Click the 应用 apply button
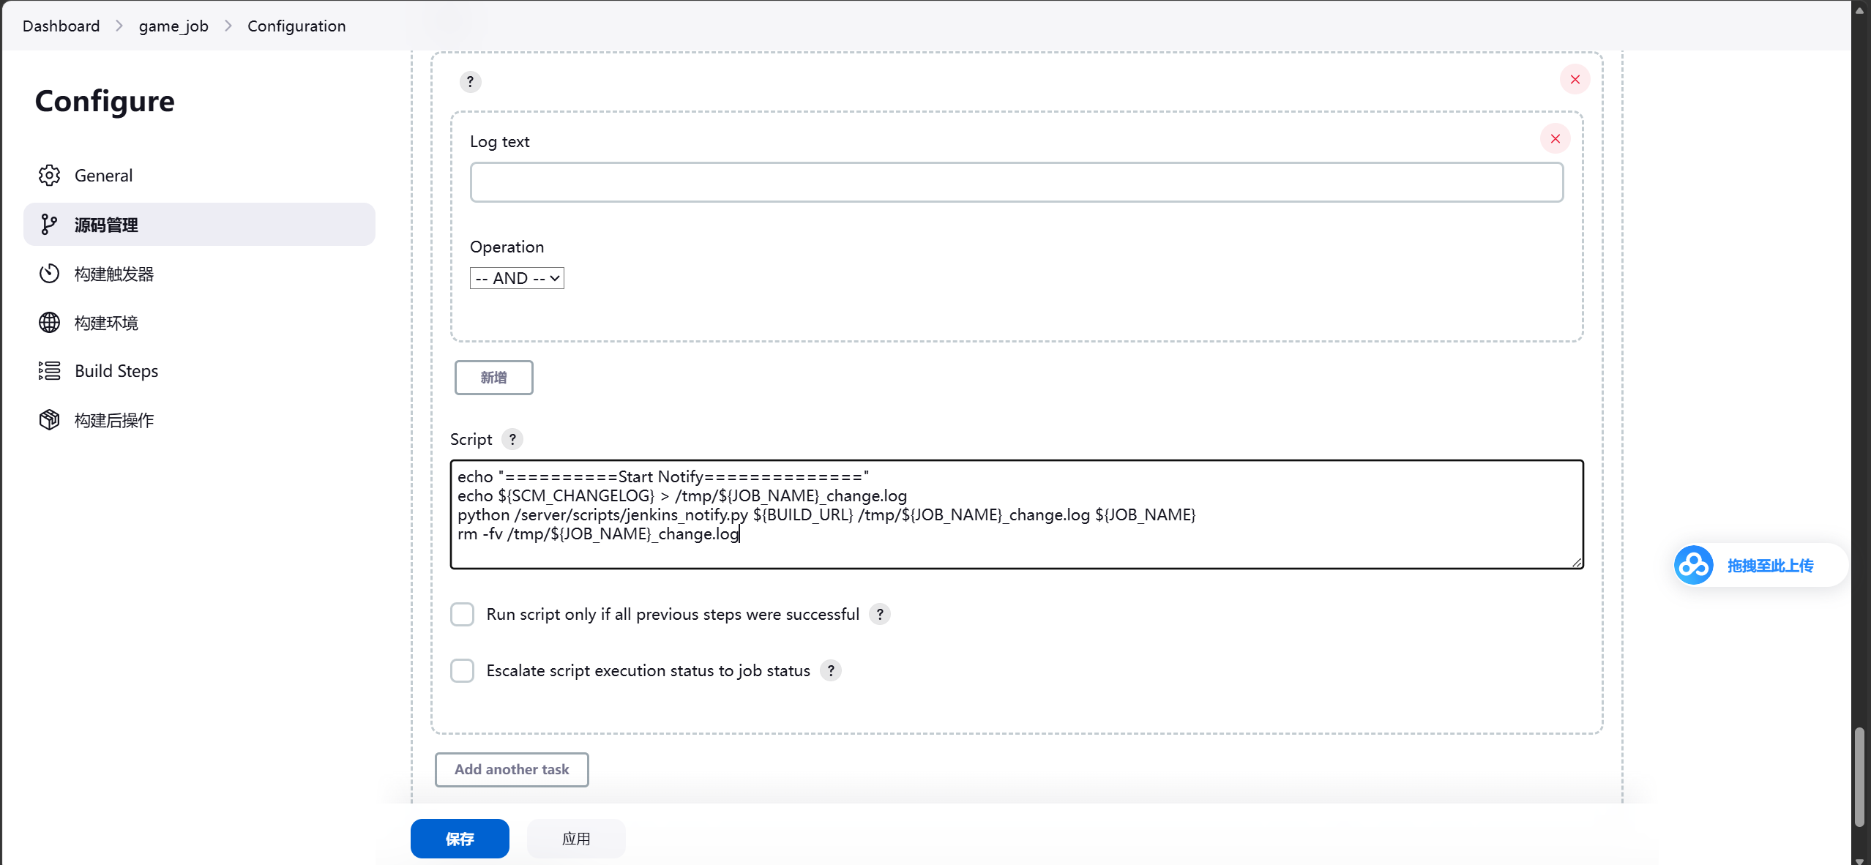 coord(576,839)
